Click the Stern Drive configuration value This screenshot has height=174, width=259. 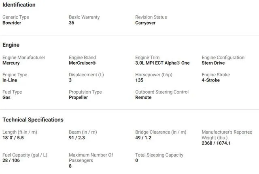click(213, 63)
